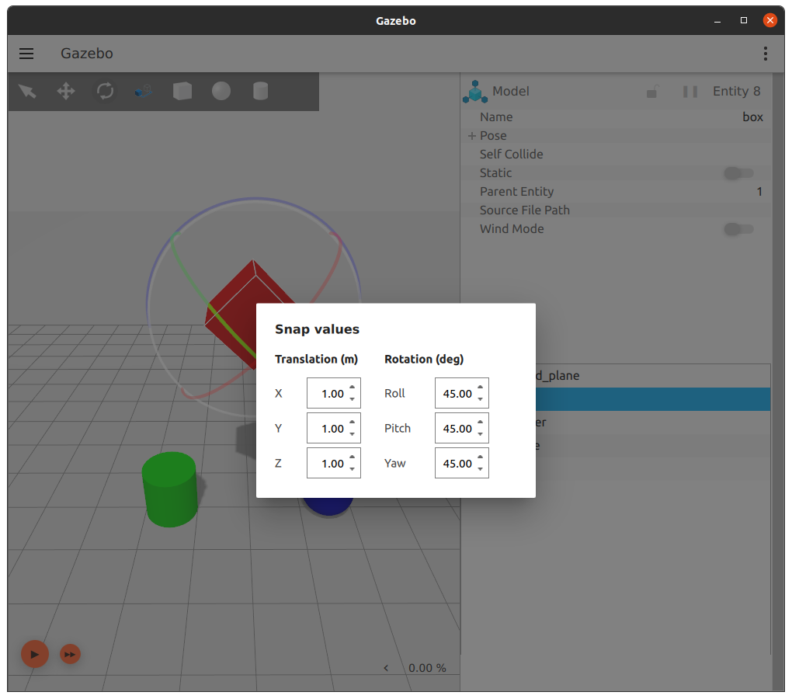792x699 pixels.
Task: Select the highlighted blue entity row
Action: pyautogui.click(x=652, y=399)
